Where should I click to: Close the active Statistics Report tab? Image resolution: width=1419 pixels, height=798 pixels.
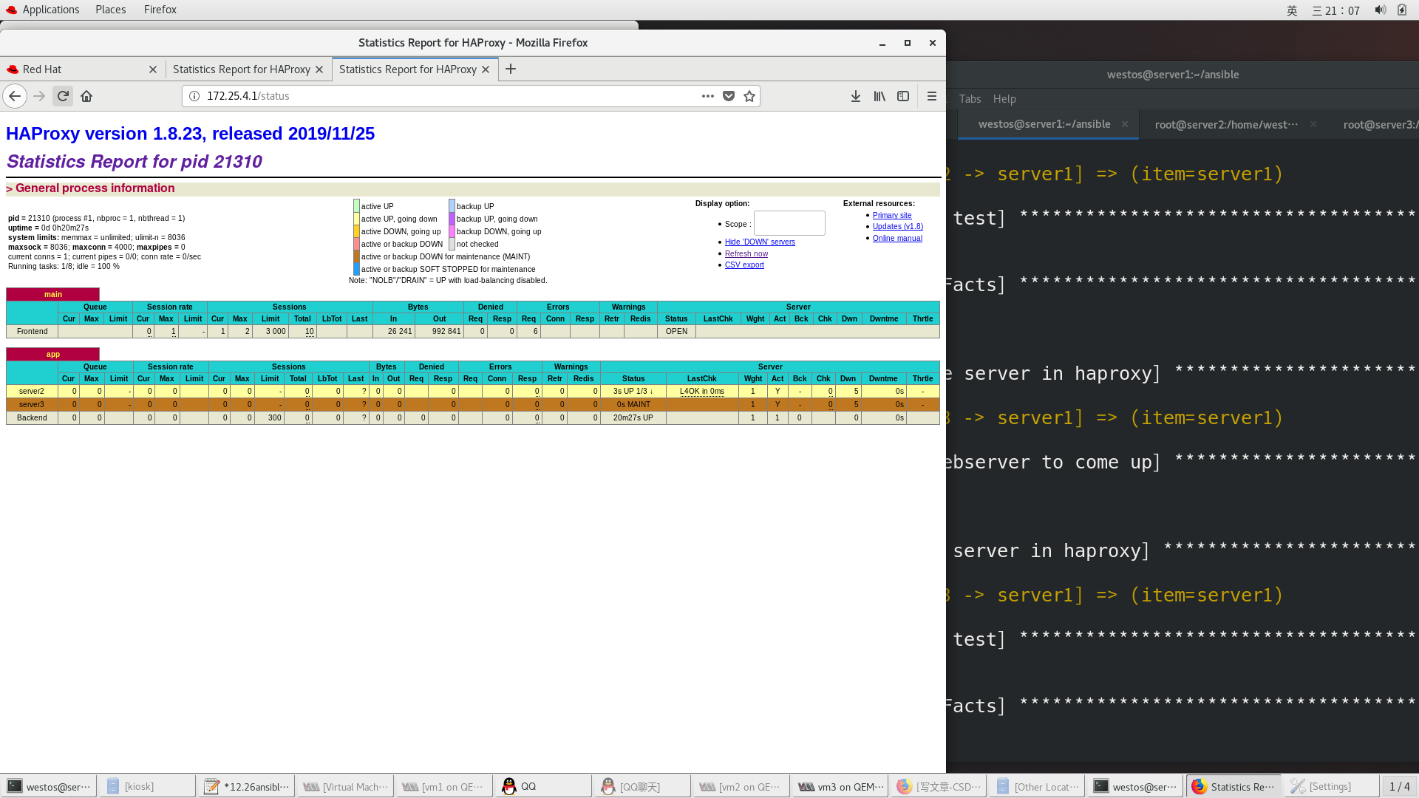pos(486,69)
